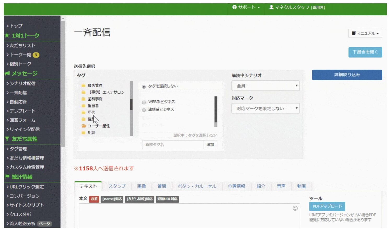Viewport: 392px width, 233px height.
Task: Switch to the テキスト tab
Action: (x=88, y=186)
